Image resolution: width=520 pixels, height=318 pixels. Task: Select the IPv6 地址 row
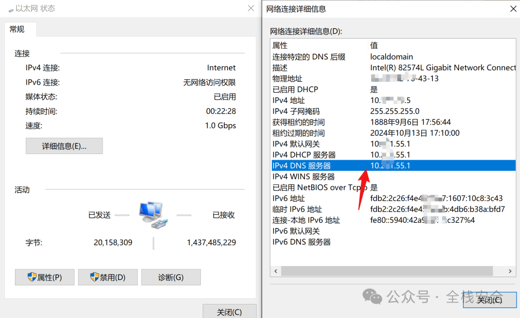pos(393,198)
